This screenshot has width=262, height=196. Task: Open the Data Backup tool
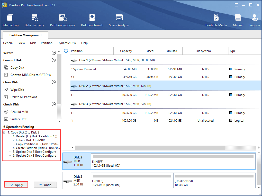coord(10,20)
